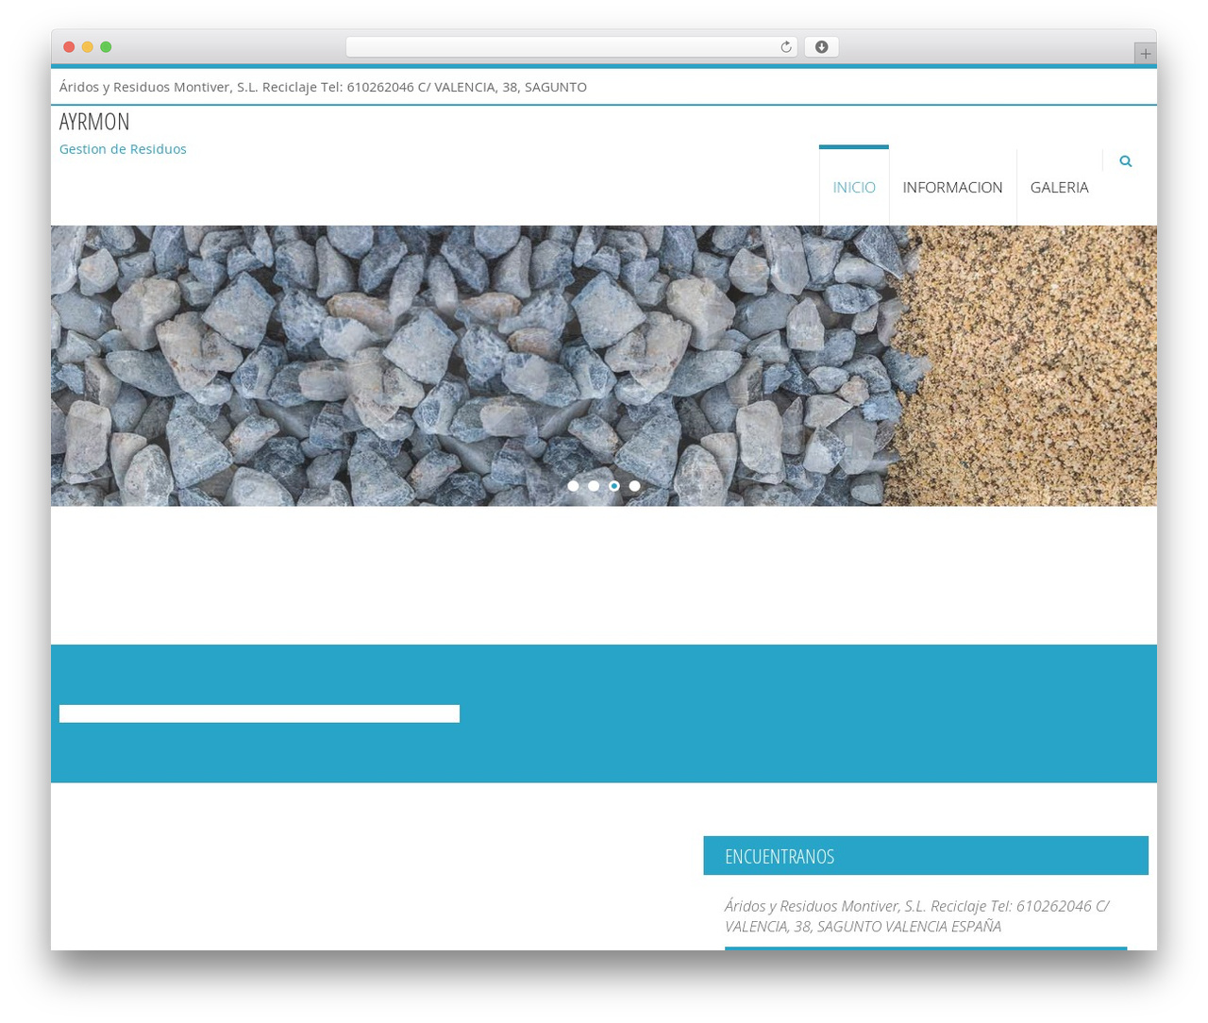Open the GALERIA menu item

(x=1059, y=187)
